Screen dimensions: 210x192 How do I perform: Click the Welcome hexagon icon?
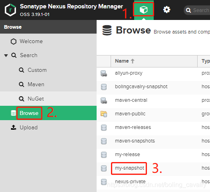pos(14,42)
